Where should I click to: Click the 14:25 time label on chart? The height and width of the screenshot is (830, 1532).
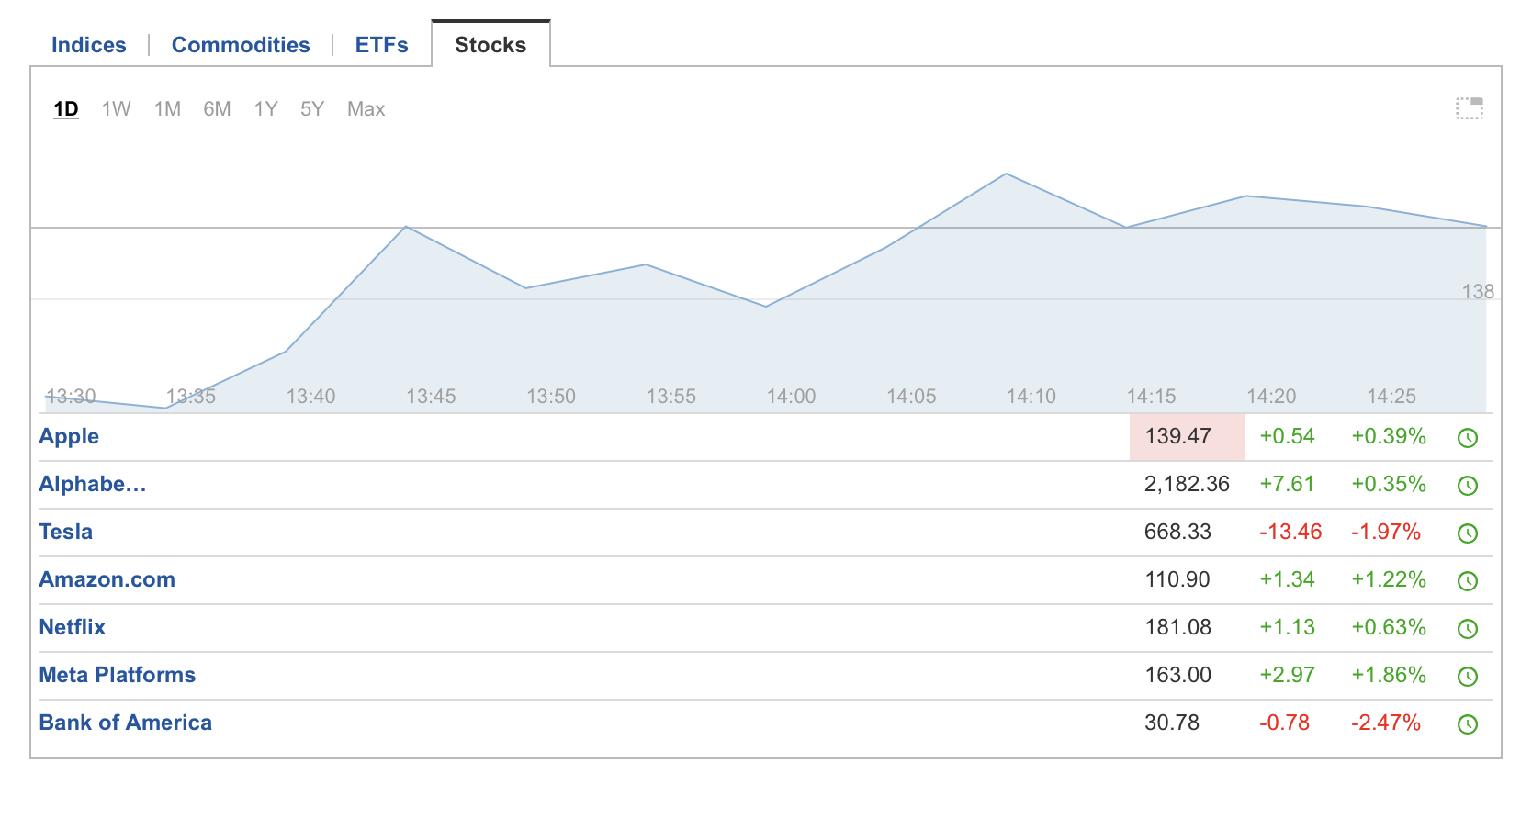1391,397
